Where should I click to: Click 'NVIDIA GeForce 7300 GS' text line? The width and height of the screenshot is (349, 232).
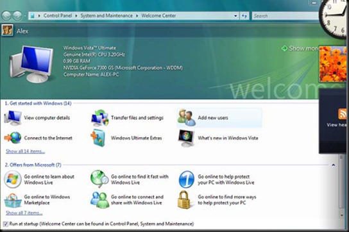pos(123,68)
